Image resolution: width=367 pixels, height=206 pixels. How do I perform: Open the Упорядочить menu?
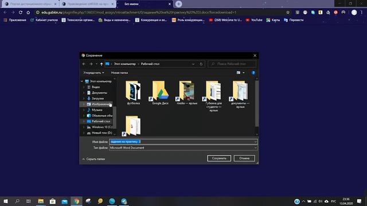93,73
